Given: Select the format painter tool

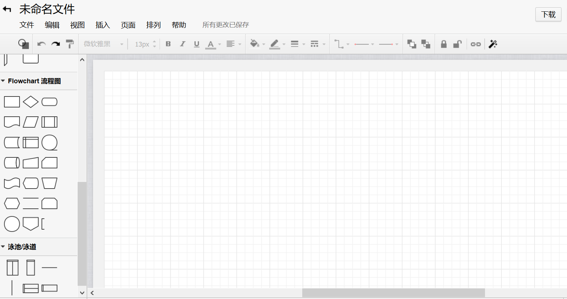Looking at the screenshot, I should [69, 44].
